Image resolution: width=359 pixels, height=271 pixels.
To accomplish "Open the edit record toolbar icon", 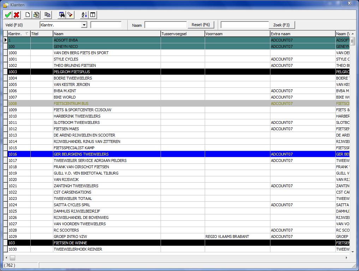I will (36, 15).
